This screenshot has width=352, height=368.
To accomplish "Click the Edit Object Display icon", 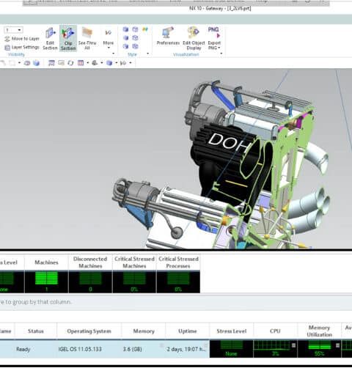I will point(194,38).
